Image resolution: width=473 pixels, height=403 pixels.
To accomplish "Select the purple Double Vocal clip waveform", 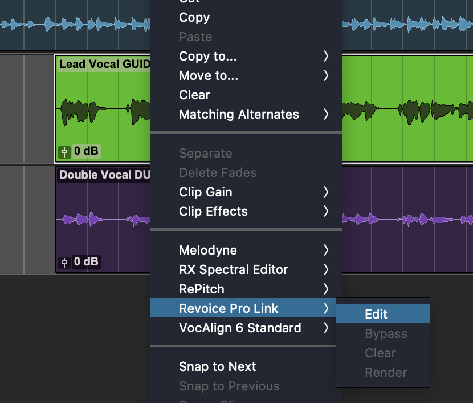I will (x=103, y=219).
